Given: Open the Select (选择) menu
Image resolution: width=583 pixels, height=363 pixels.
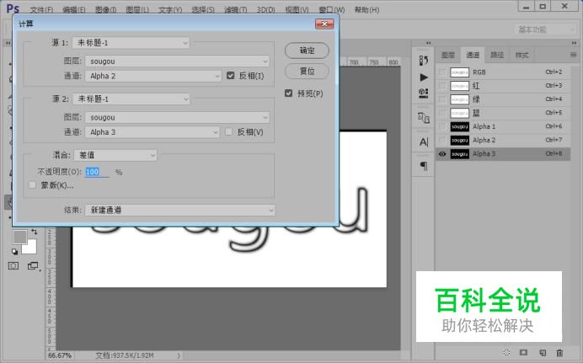Looking at the screenshot, I should click(x=203, y=9).
